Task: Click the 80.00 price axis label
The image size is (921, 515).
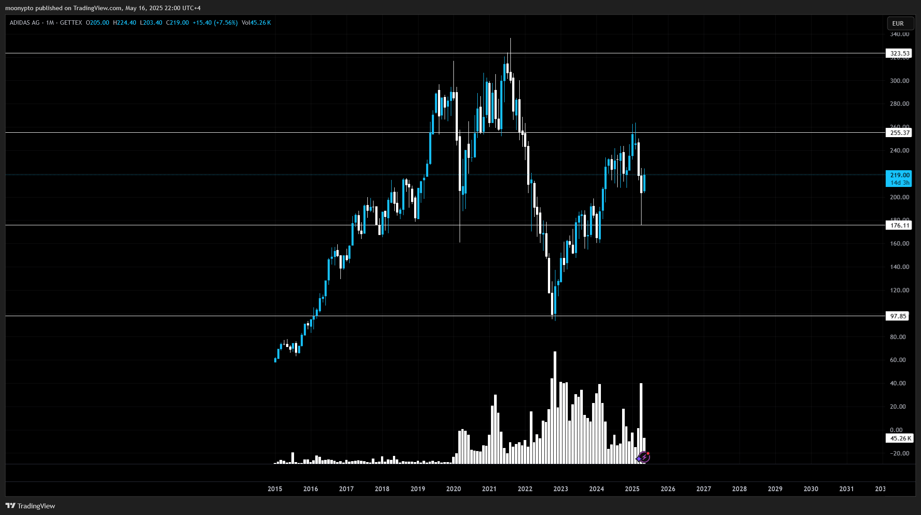Action: [x=898, y=337]
